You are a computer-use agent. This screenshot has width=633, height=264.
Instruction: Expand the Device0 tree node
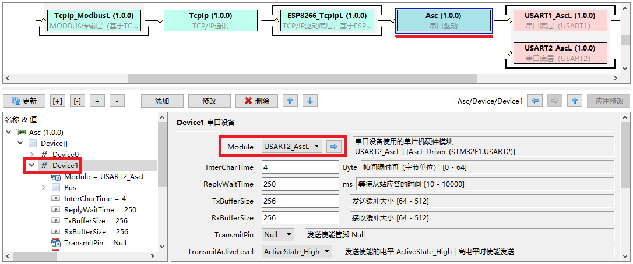pos(32,154)
